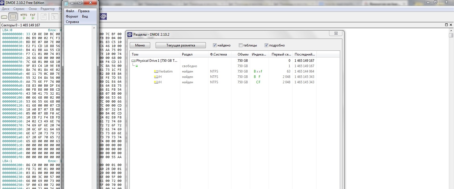Enable the "таблицы" checkbox
The width and height of the screenshot is (454, 189).
pos(240,45)
